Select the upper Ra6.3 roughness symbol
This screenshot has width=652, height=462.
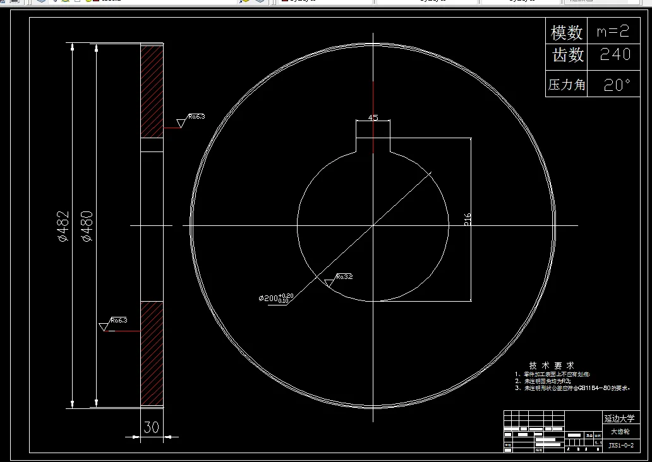coord(190,120)
